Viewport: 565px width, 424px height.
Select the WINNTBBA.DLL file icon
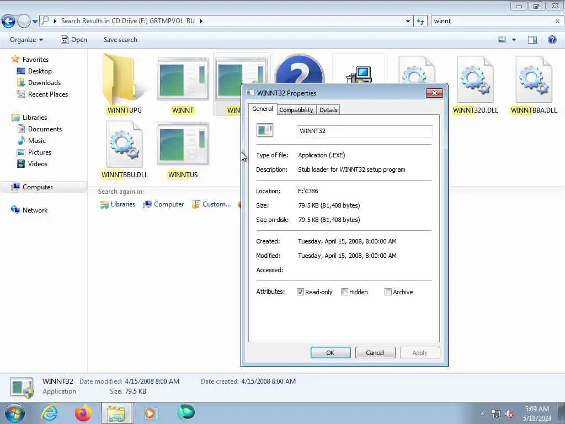(x=534, y=79)
